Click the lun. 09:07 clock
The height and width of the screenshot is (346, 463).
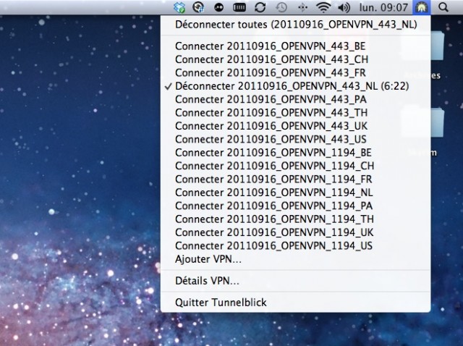point(383,7)
